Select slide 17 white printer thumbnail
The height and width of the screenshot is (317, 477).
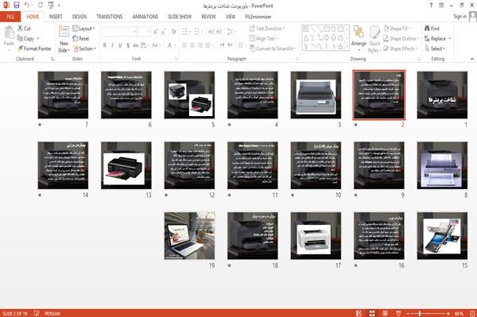pyautogui.click(x=316, y=236)
